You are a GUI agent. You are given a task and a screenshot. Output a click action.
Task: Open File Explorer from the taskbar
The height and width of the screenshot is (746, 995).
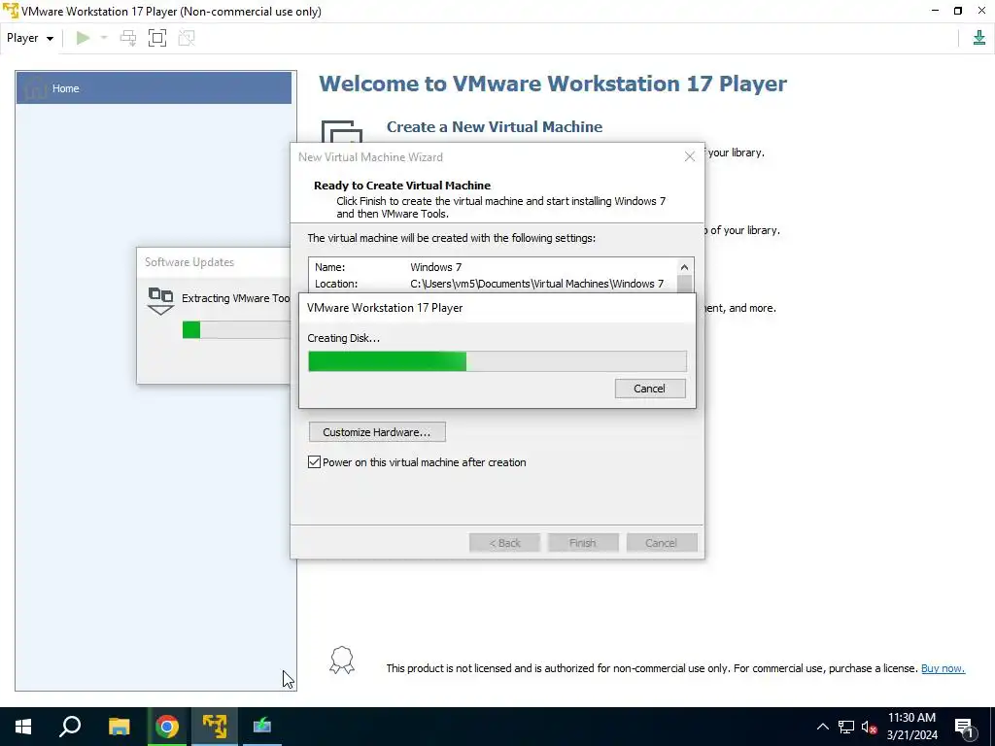click(x=119, y=727)
